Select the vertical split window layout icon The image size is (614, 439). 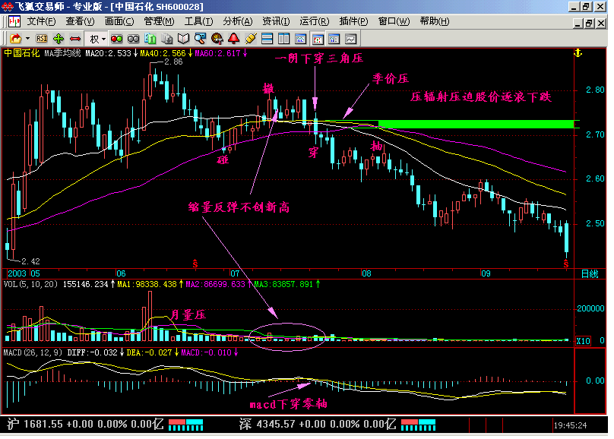283,39
